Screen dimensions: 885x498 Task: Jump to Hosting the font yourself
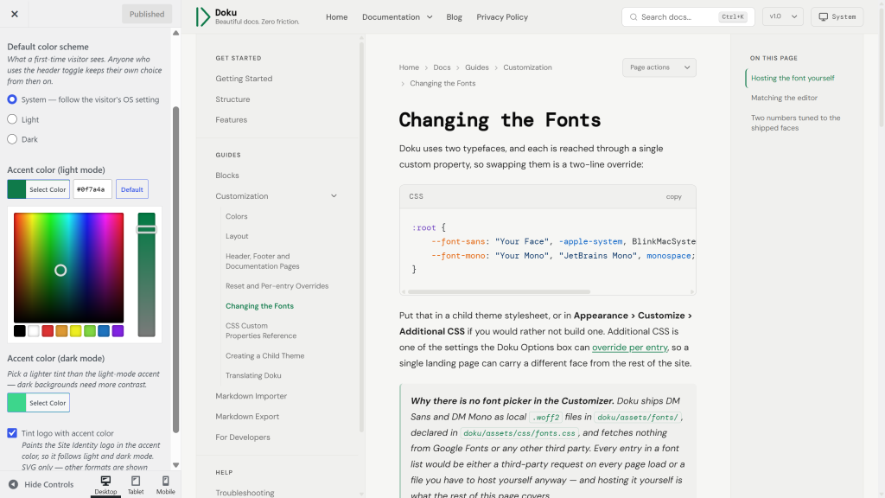point(793,78)
